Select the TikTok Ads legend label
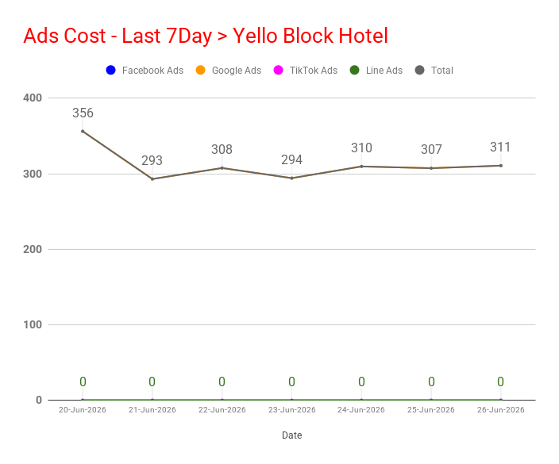Image resolution: width=559 pixels, height=464 pixels. click(x=314, y=71)
